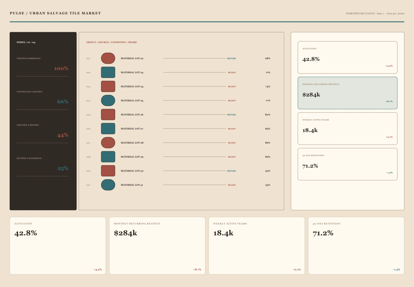
Task: Click the 100% funnel value
Action: coord(61,68)
